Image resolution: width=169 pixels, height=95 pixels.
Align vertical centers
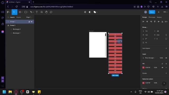tap(158, 22)
